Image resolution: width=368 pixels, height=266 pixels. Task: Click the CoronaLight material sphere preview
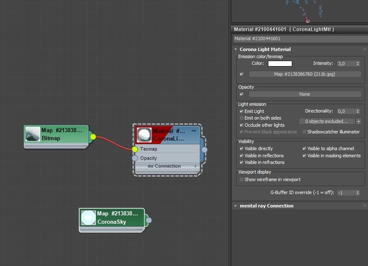[x=144, y=135]
